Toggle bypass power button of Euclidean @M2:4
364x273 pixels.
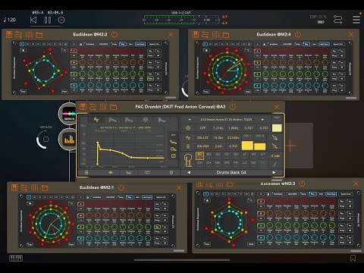click(298, 34)
